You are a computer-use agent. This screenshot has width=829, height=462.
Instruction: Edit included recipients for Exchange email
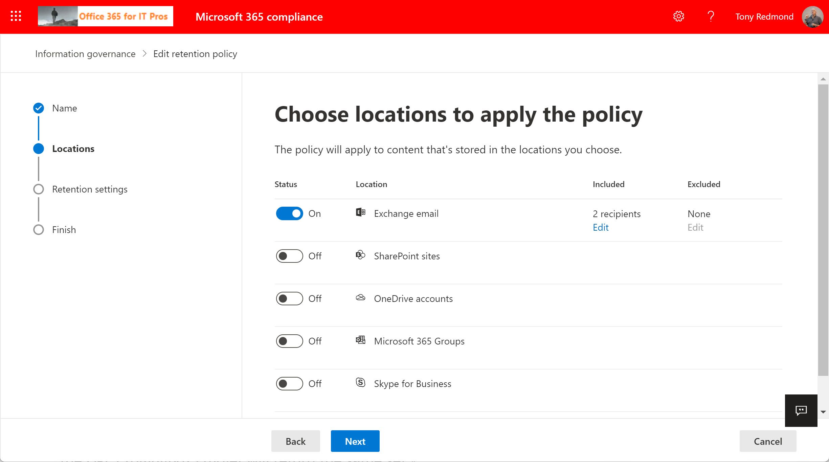600,227
